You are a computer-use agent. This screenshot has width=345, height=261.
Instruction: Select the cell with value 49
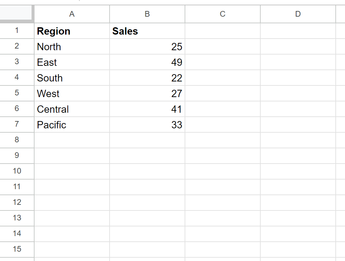(x=147, y=62)
